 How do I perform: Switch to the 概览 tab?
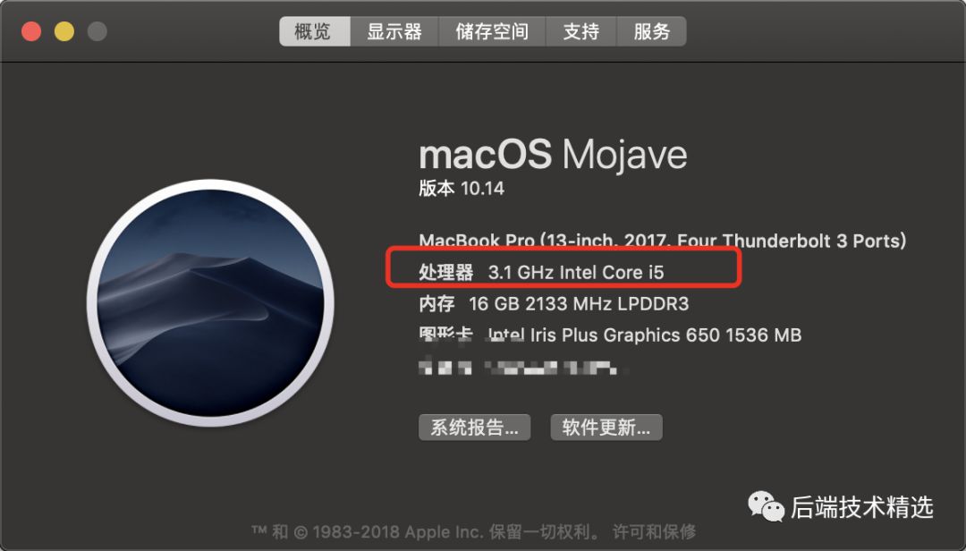pos(315,31)
